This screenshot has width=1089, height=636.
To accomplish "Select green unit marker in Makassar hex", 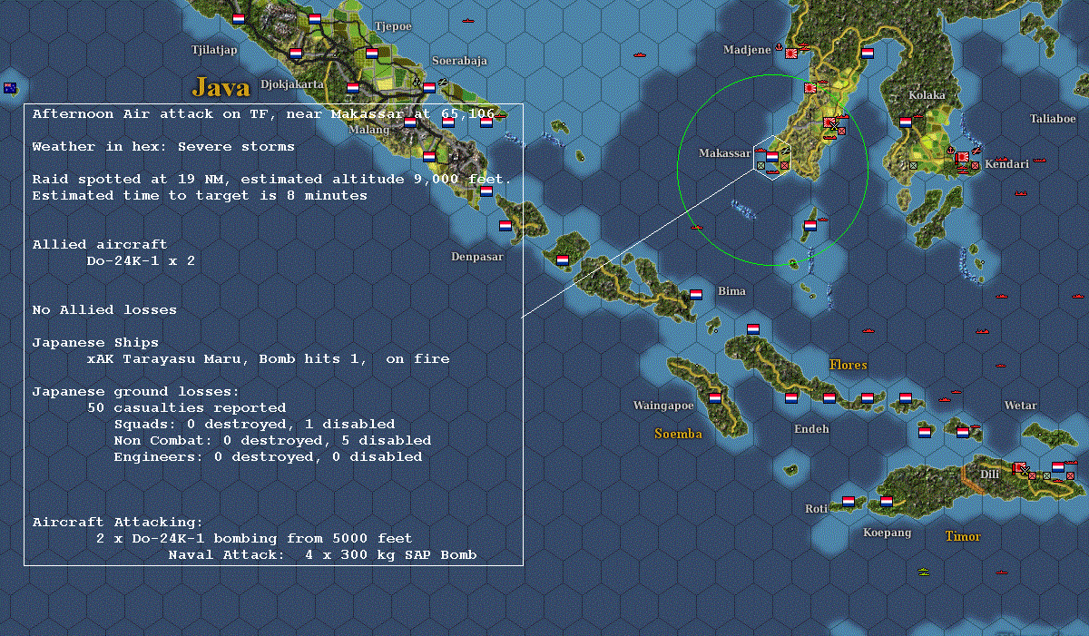I will [x=760, y=166].
